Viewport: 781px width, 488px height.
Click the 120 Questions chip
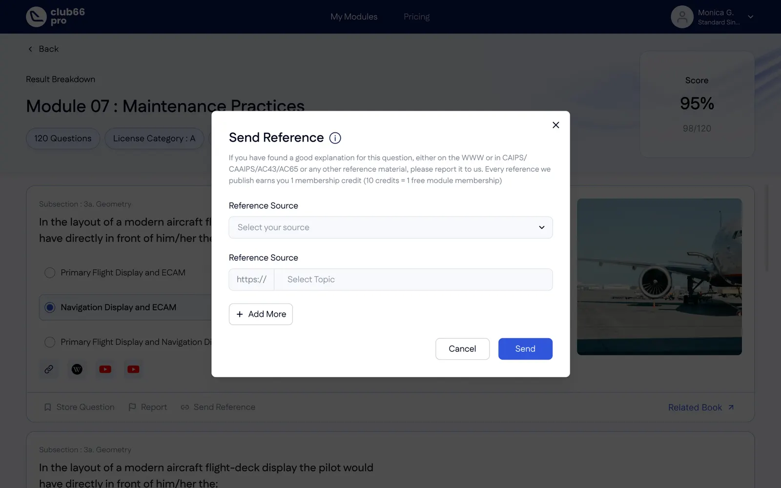63,139
